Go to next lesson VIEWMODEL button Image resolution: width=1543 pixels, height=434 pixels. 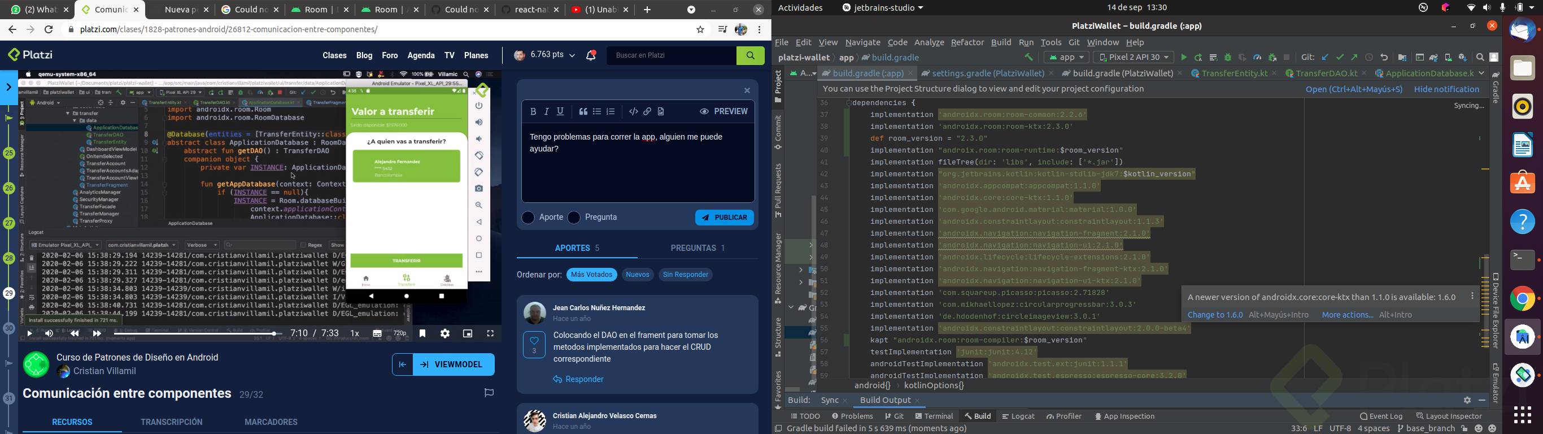point(454,364)
